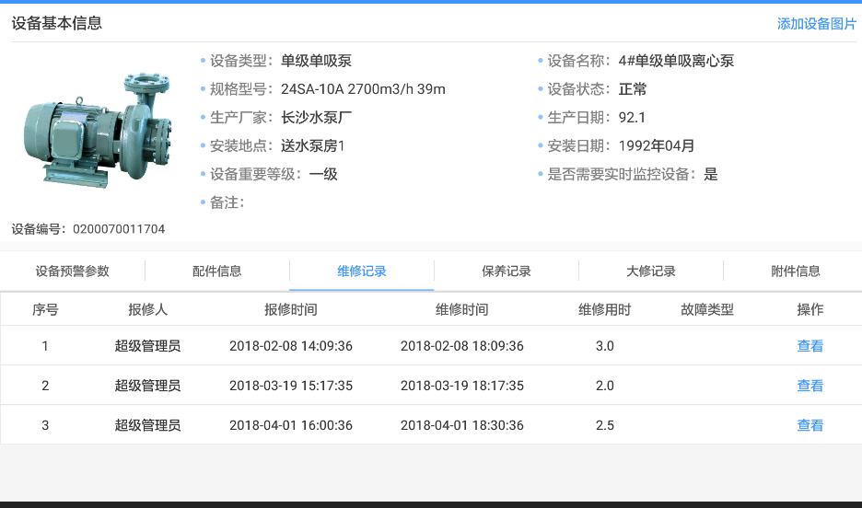This screenshot has width=862, height=508.
Task: Open the pump equipment image thumbnail
Action: [x=98, y=131]
